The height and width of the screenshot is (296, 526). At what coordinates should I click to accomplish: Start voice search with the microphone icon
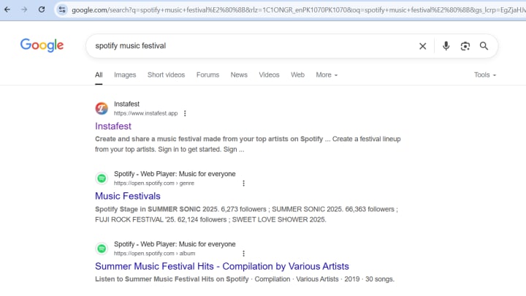tap(446, 45)
